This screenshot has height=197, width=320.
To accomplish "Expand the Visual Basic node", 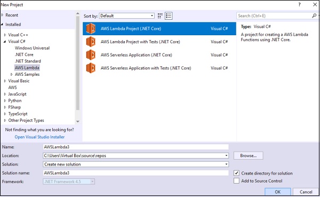I will tap(5, 81).
